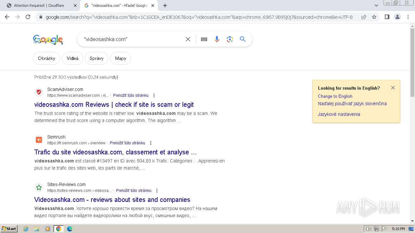The width and height of the screenshot is (415, 233).
Task: Click the Action Center flag tray icon
Action: [x=384, y=229]
